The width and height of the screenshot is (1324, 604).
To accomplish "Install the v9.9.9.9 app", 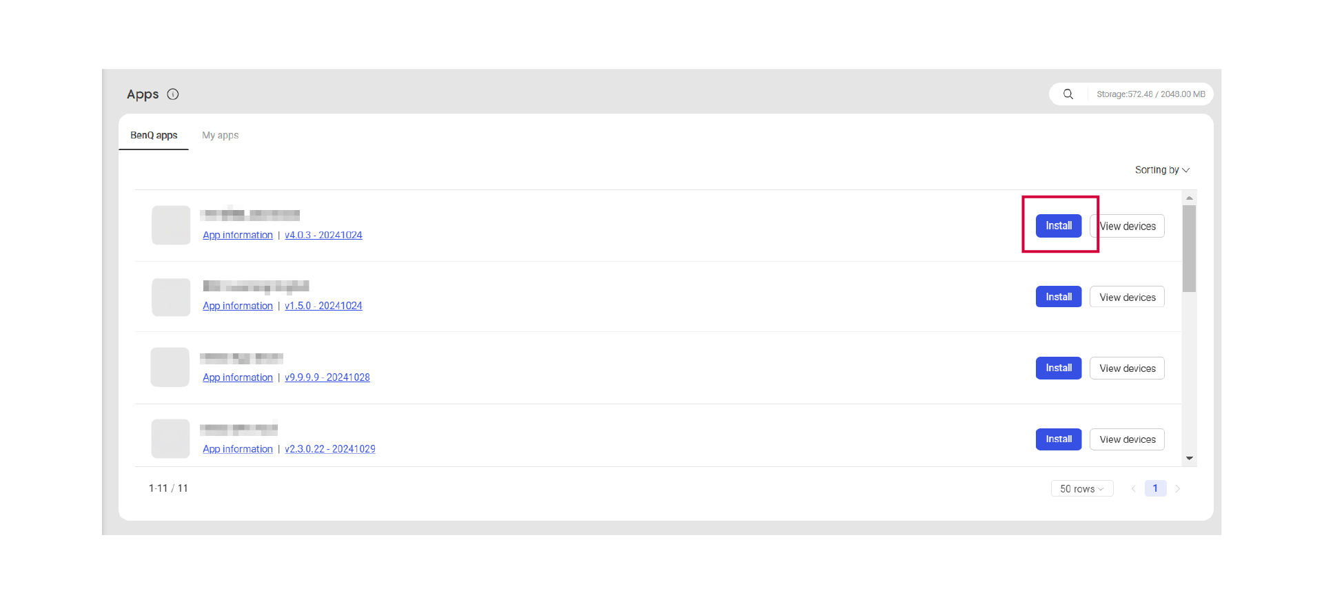I will (1058, 368).
